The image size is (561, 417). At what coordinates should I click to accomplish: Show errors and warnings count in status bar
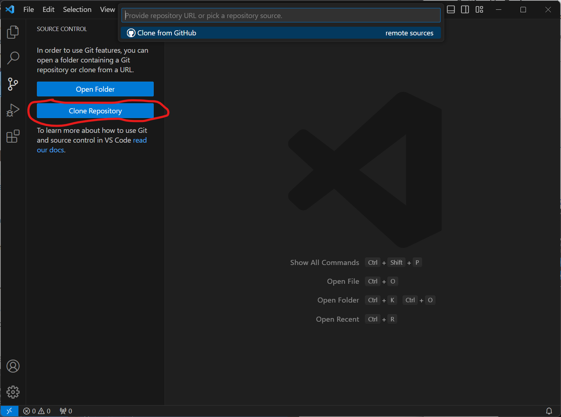click(x=37, y=411)
